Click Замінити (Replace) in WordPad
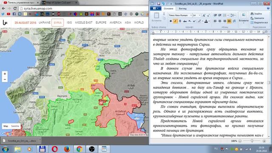 [x=257, y=18]
